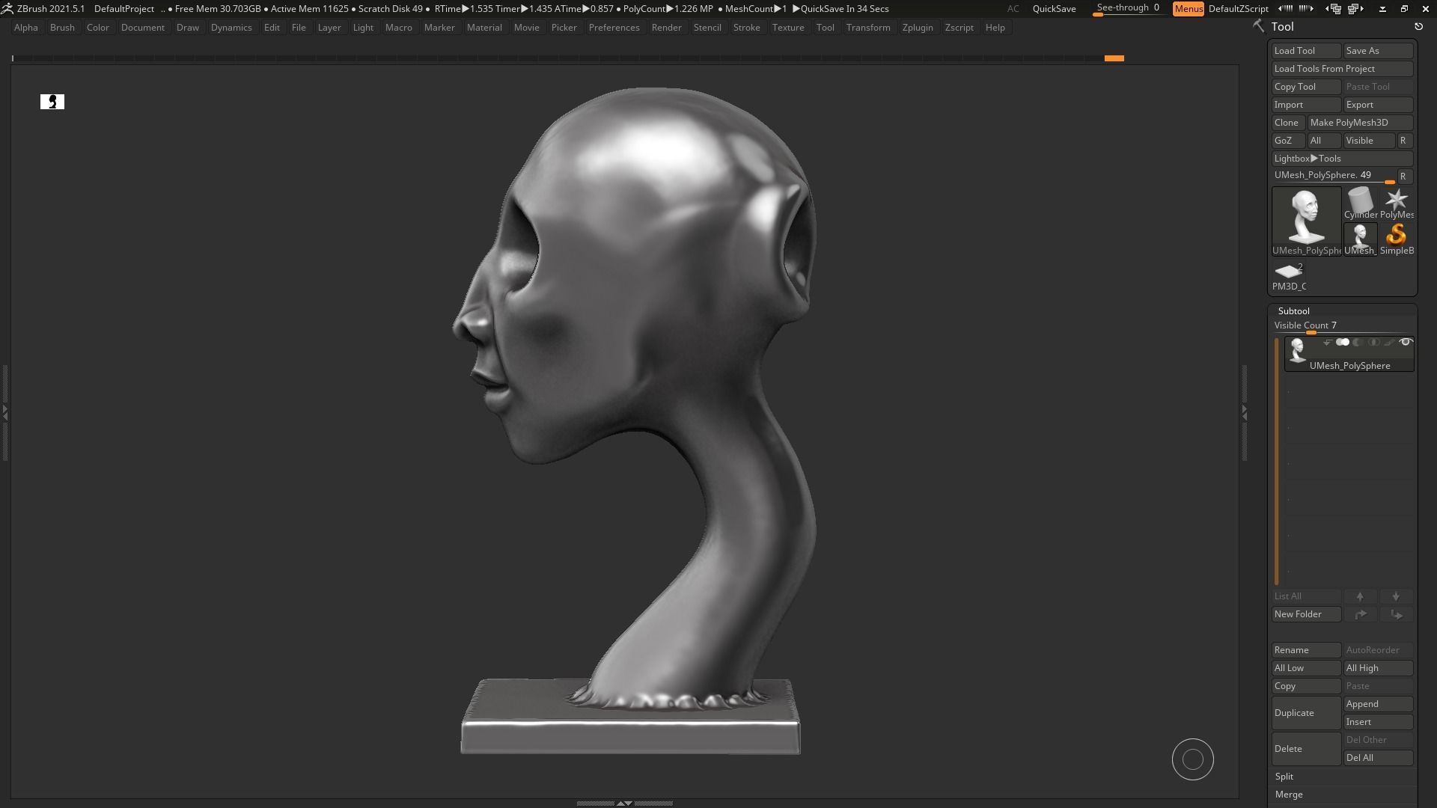Viewport: 1437px width, 808px height.
Task: Open the Transform menu
Action: pyautogui.click(x=868, y=28)
